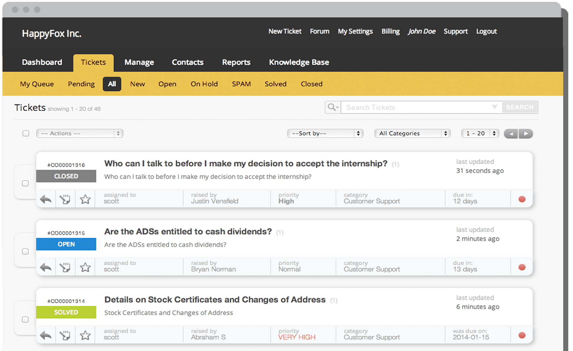Click reply arrow on ticket #CO00001316
Screen dimensions: 573x351
(46, 199)
